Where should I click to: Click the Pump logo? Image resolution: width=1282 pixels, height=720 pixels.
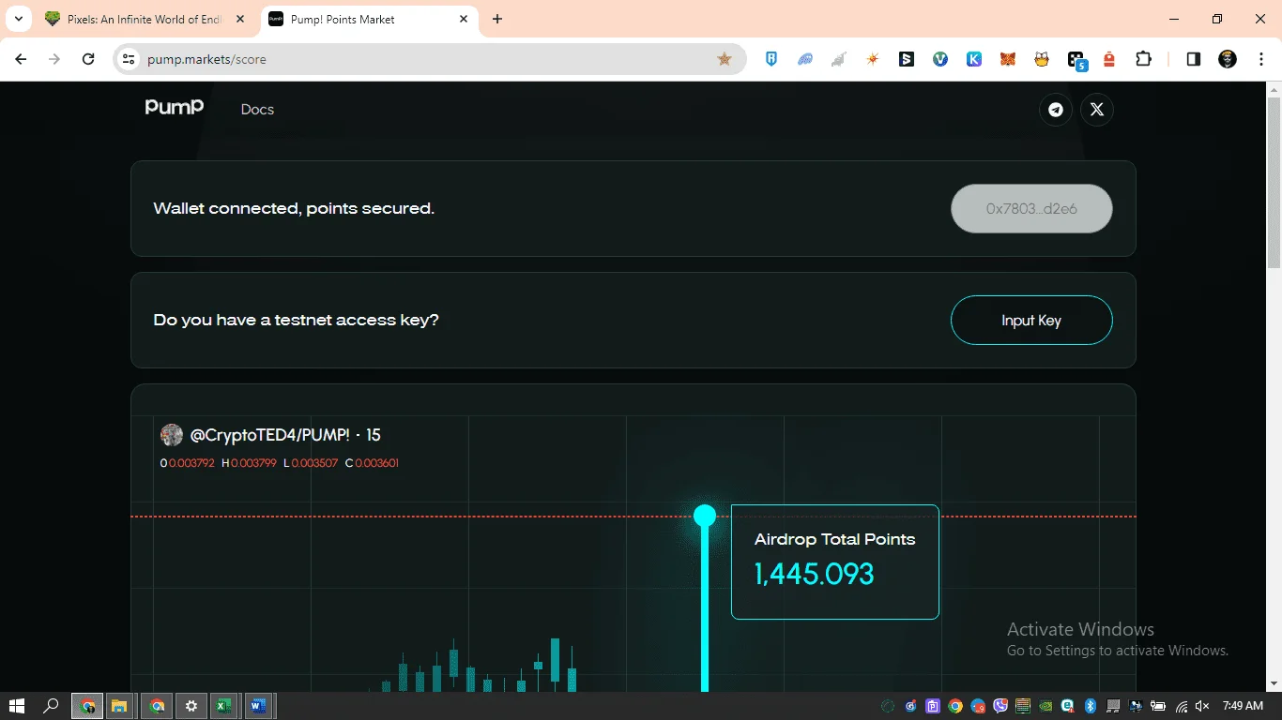click(175, 108)
